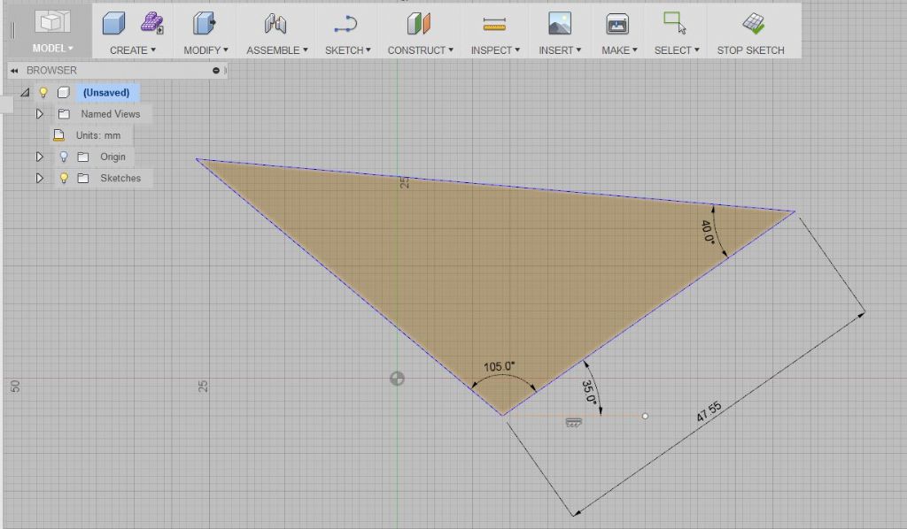
Task: Select the Origin tree item
Action: point(112,157)
